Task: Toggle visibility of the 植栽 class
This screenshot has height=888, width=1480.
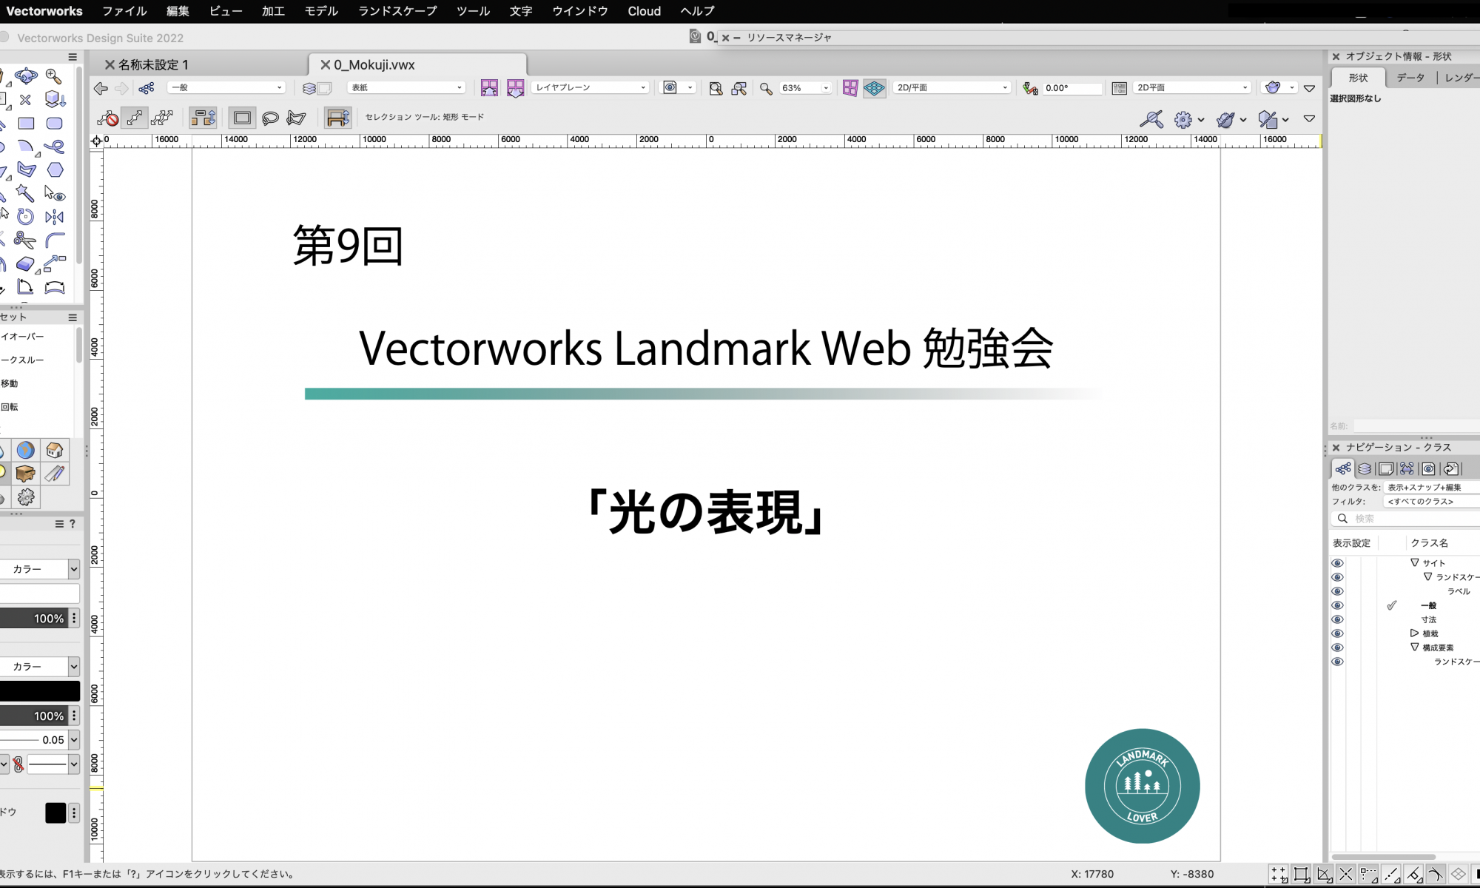Action: 1337,633
